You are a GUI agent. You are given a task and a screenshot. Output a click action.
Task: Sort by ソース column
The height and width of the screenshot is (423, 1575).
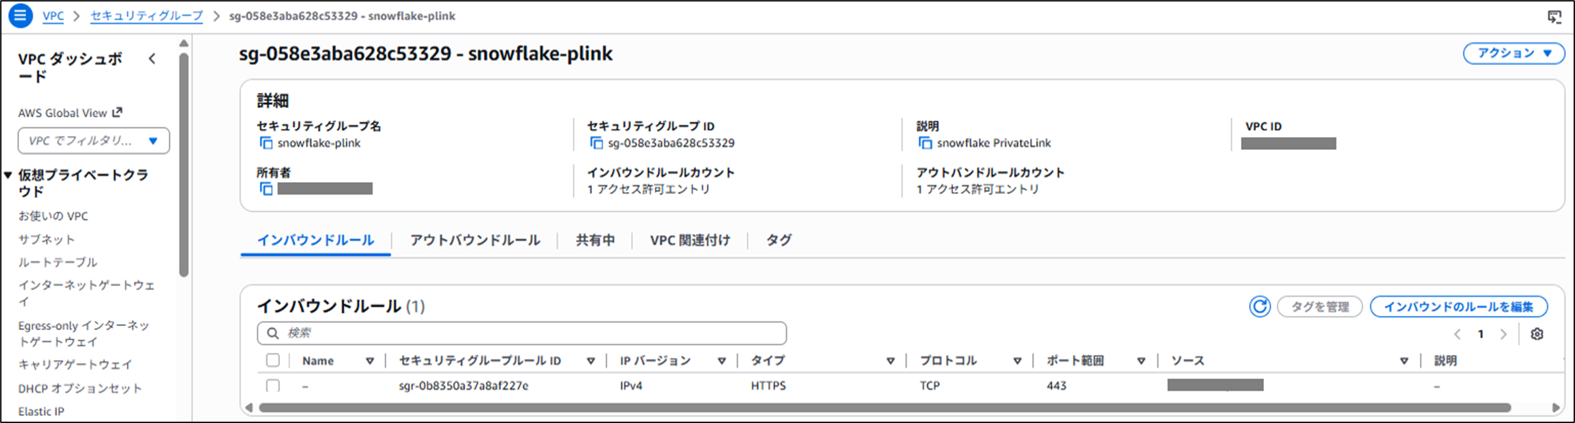[1403, 361]
